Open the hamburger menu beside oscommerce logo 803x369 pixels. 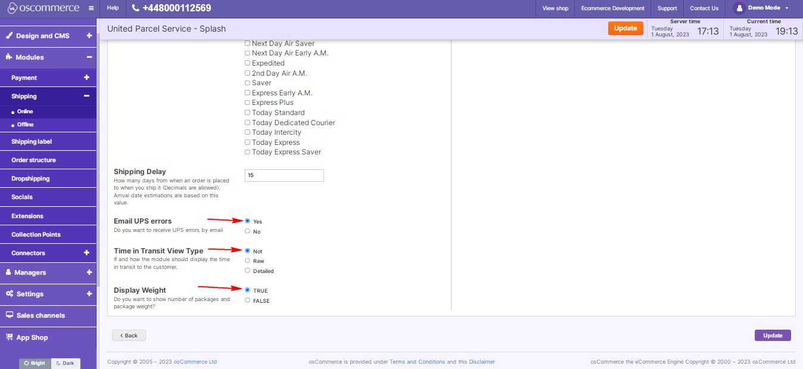coord(91,8)
